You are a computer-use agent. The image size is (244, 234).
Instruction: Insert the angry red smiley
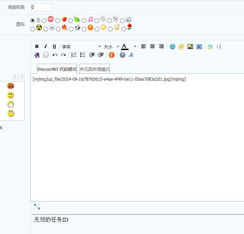coord(11,86)
